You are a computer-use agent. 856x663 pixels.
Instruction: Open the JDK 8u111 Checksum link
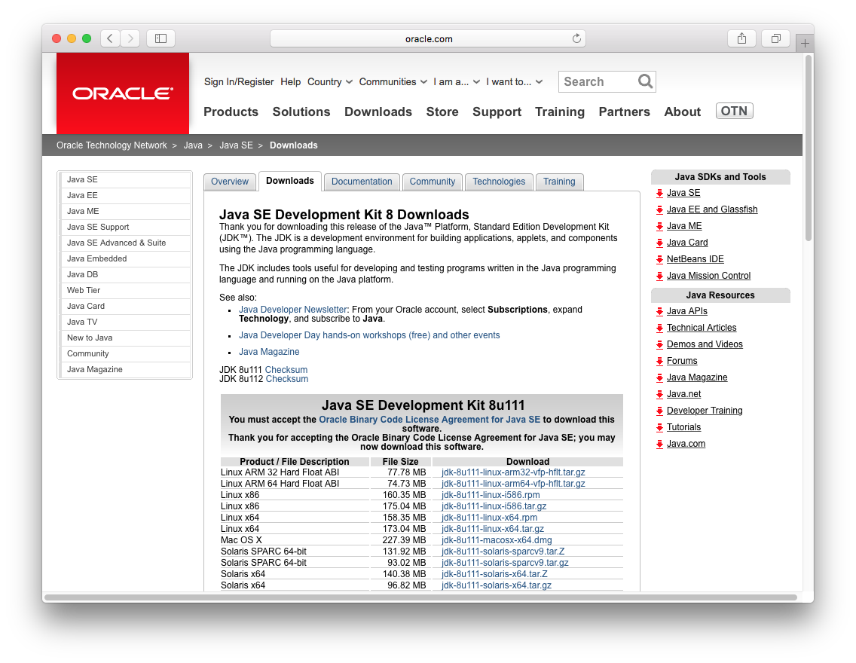286,370
